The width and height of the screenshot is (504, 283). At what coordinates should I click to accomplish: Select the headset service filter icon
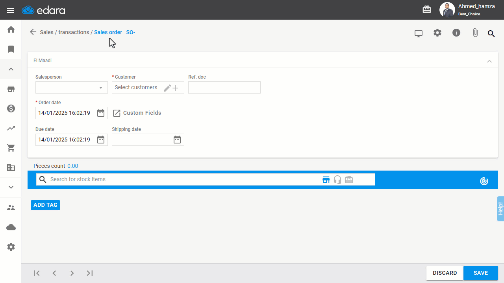point(337,180)
